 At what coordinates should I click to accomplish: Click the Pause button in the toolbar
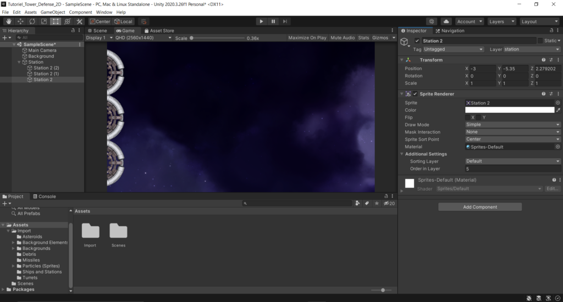[273, 21]
